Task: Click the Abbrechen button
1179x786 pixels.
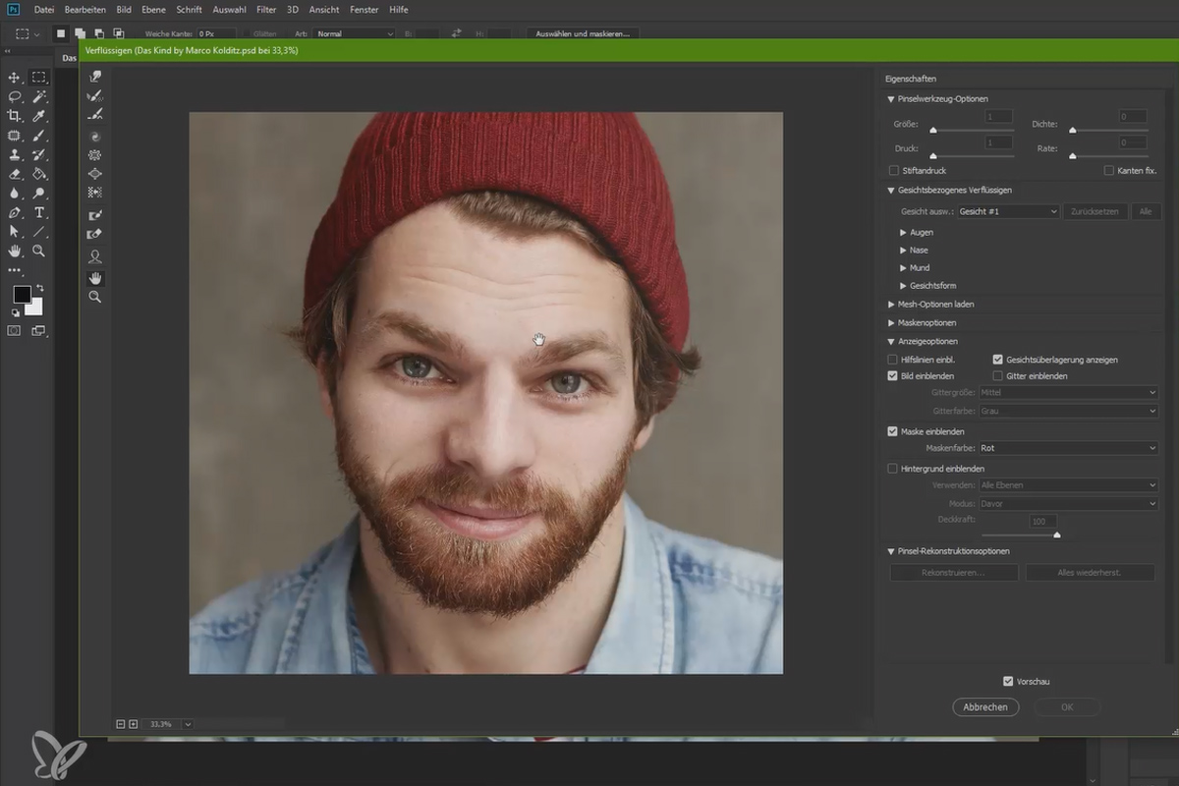Action: (985, 706)
